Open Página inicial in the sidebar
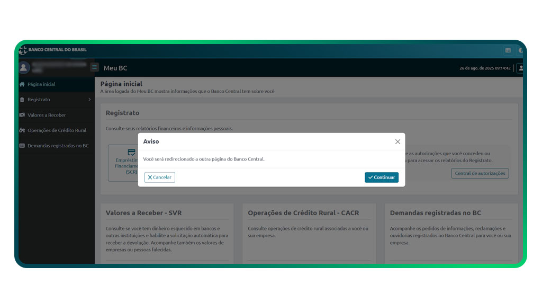This screenshot has width=542, height=284. point(56,84)
